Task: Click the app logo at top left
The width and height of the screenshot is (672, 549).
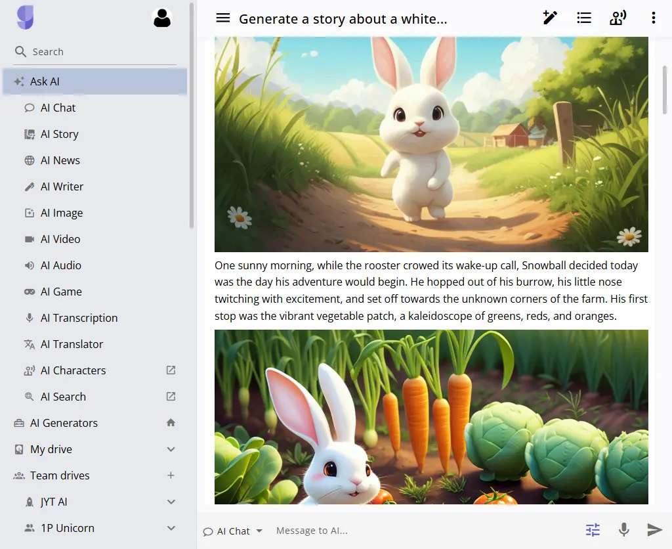Action: (x=26, y=18)
